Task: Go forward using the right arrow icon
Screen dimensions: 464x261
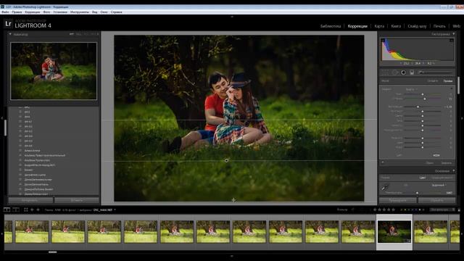Action: 38,210
